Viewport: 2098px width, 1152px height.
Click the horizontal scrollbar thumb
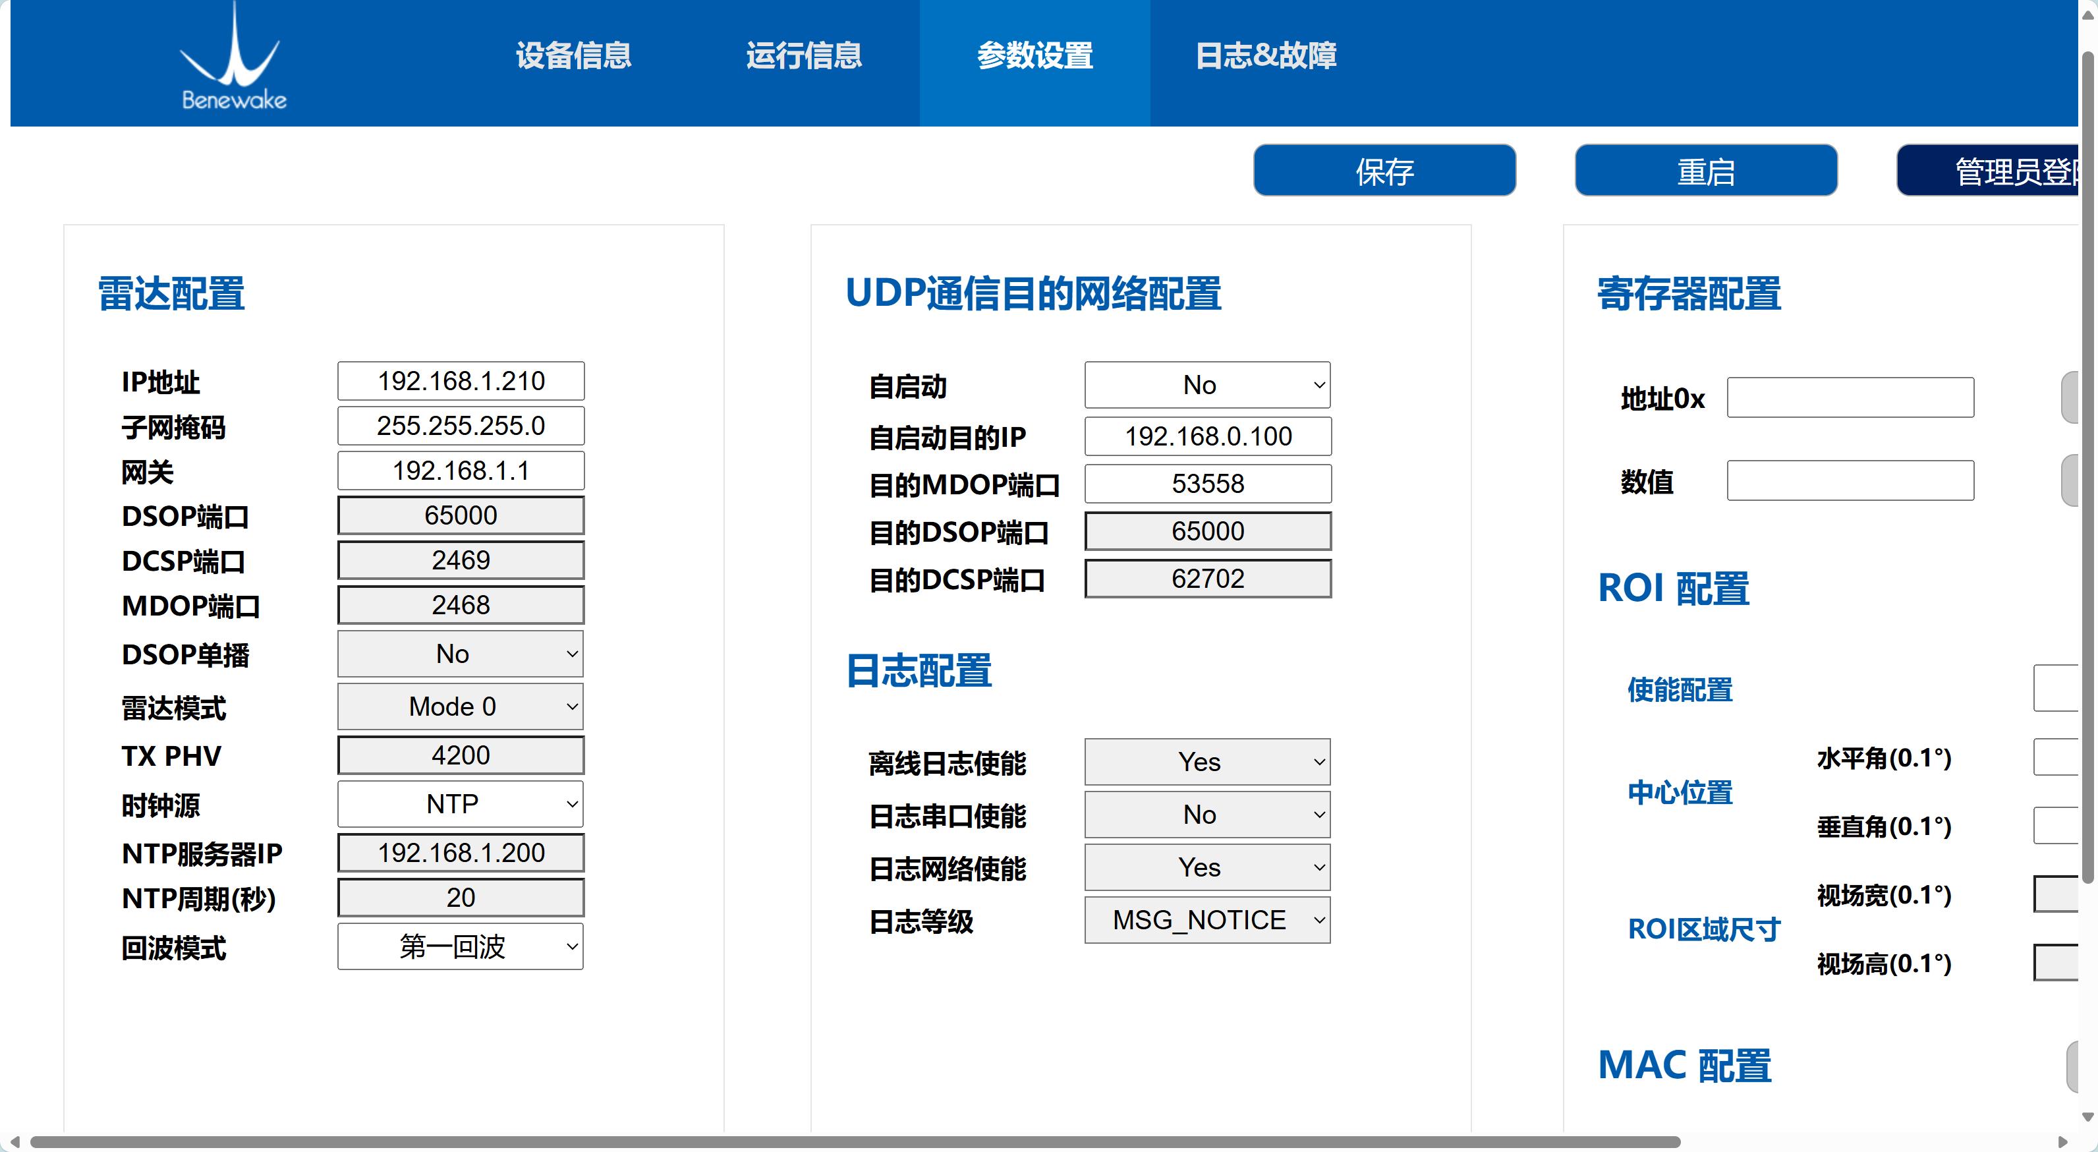(855, 1141)
